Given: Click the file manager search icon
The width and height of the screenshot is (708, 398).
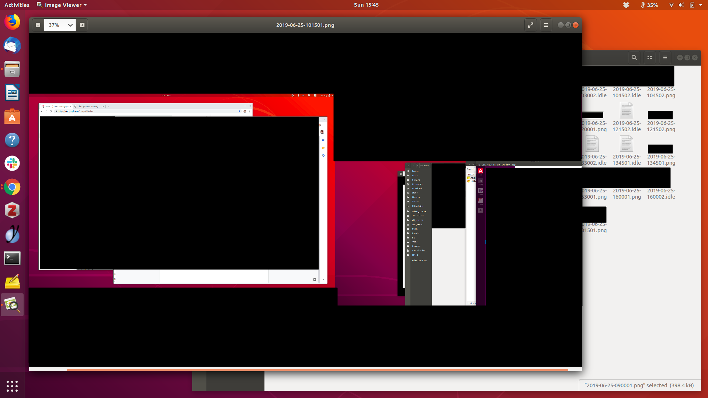Looking at the screenshot, I should (634, 57).
